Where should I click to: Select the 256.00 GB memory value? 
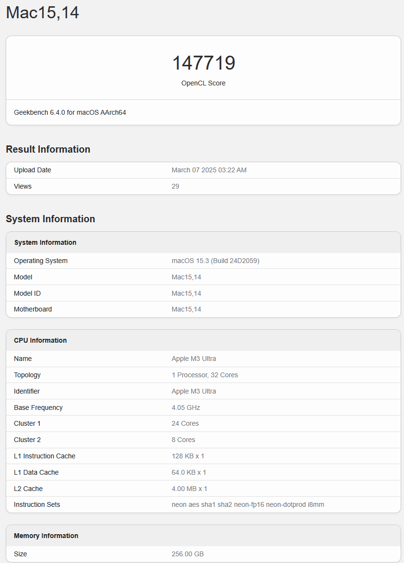tap(187, 554)
